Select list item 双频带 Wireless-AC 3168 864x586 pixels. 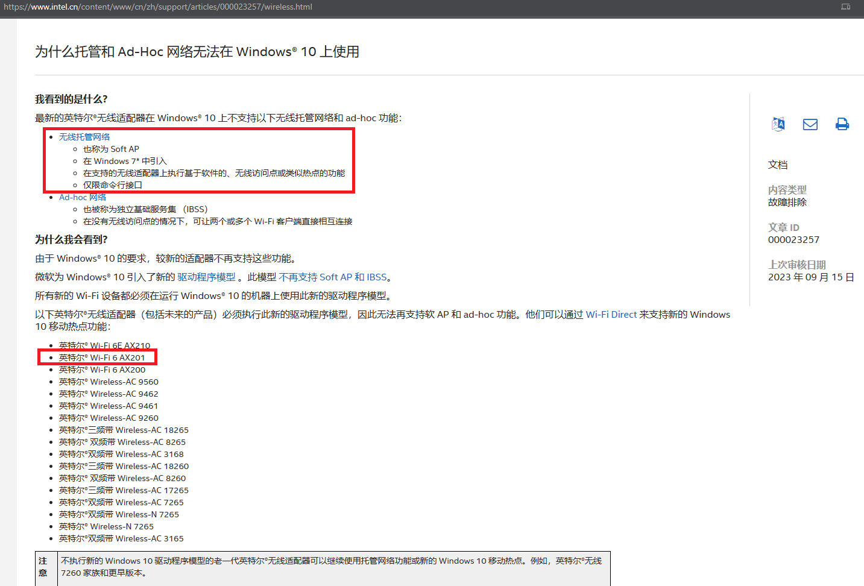[x=121, y=454]
